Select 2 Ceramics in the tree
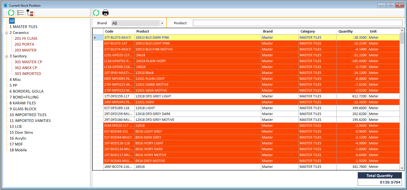407x190 pixels. point(19,33)
